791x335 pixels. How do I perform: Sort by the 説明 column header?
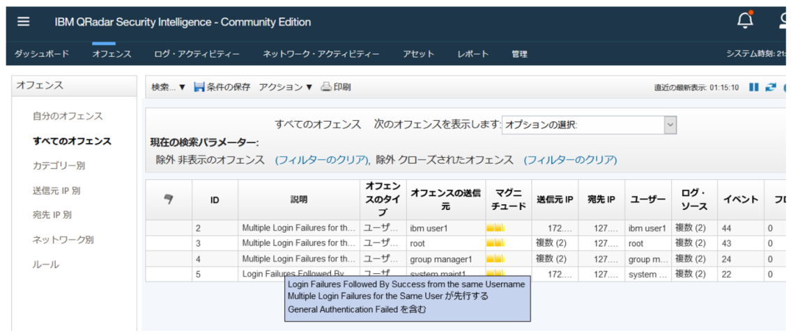299,199
